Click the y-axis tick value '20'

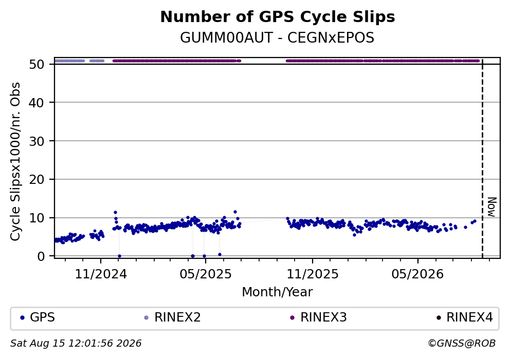click(x=37, y=179)
